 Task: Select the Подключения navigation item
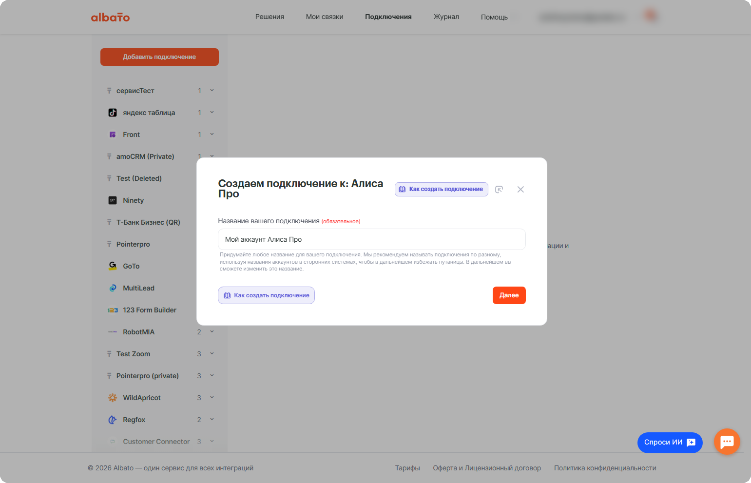(x=388, y=17)
